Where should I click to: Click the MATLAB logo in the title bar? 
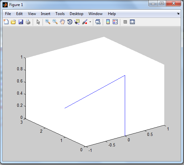pyautogui.click(x=5, y=5)
